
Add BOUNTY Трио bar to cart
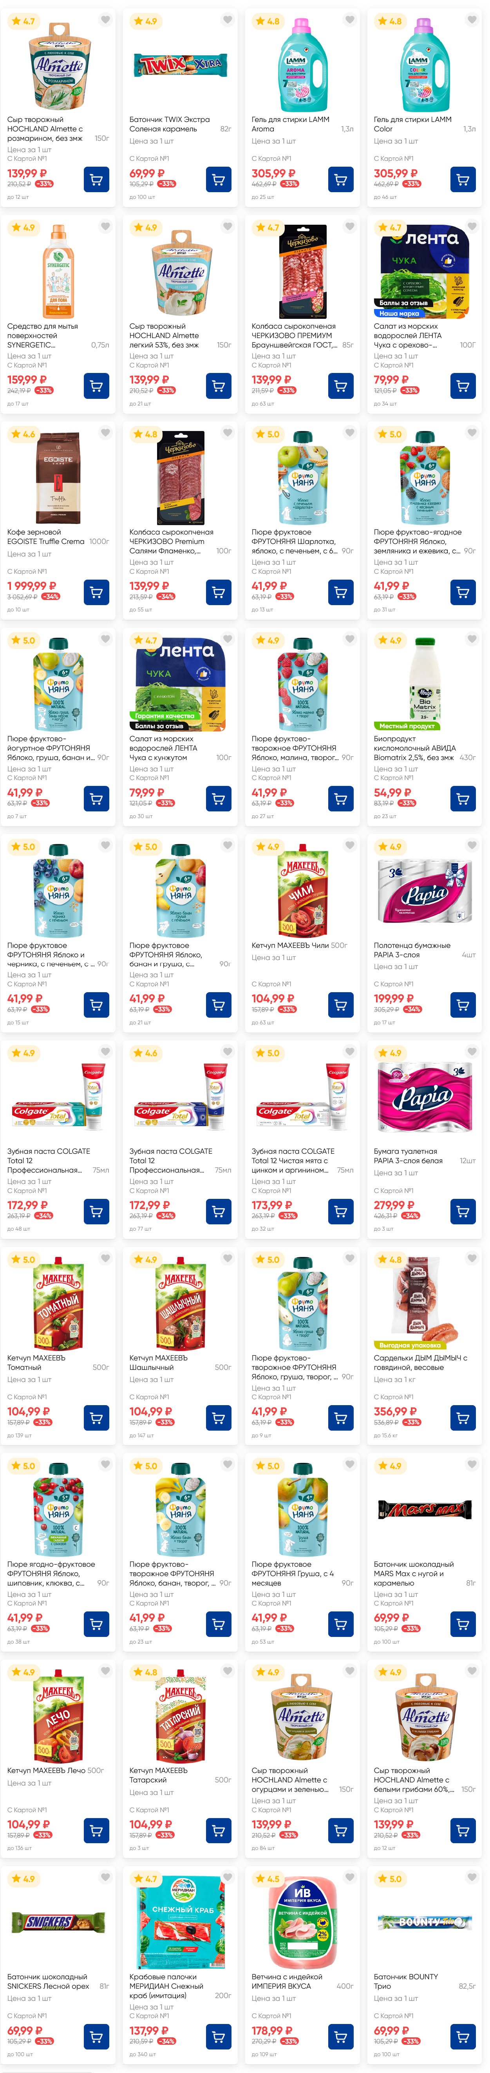click(463, 2037)
